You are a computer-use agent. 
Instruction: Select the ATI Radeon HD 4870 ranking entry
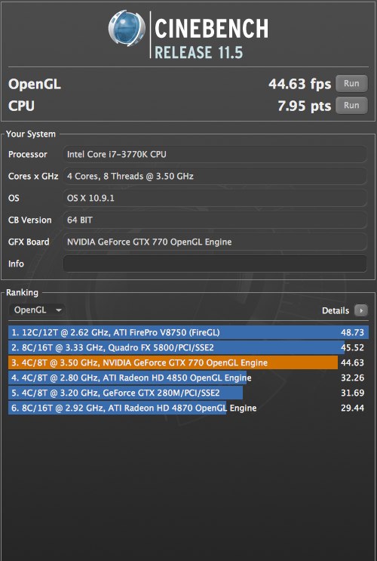pyautogui.click(x=188, y=408)
